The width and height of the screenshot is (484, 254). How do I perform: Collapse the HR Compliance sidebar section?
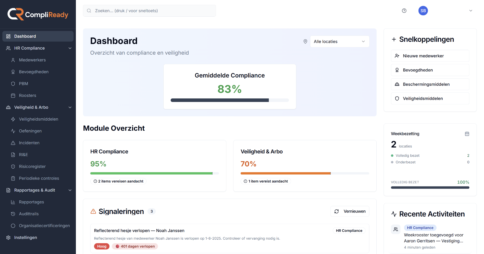tap(70, 48)
